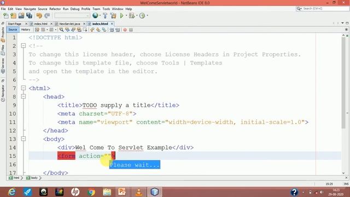
Task: Click the New Project toolbar icon
Action: (x=13, y=16)
